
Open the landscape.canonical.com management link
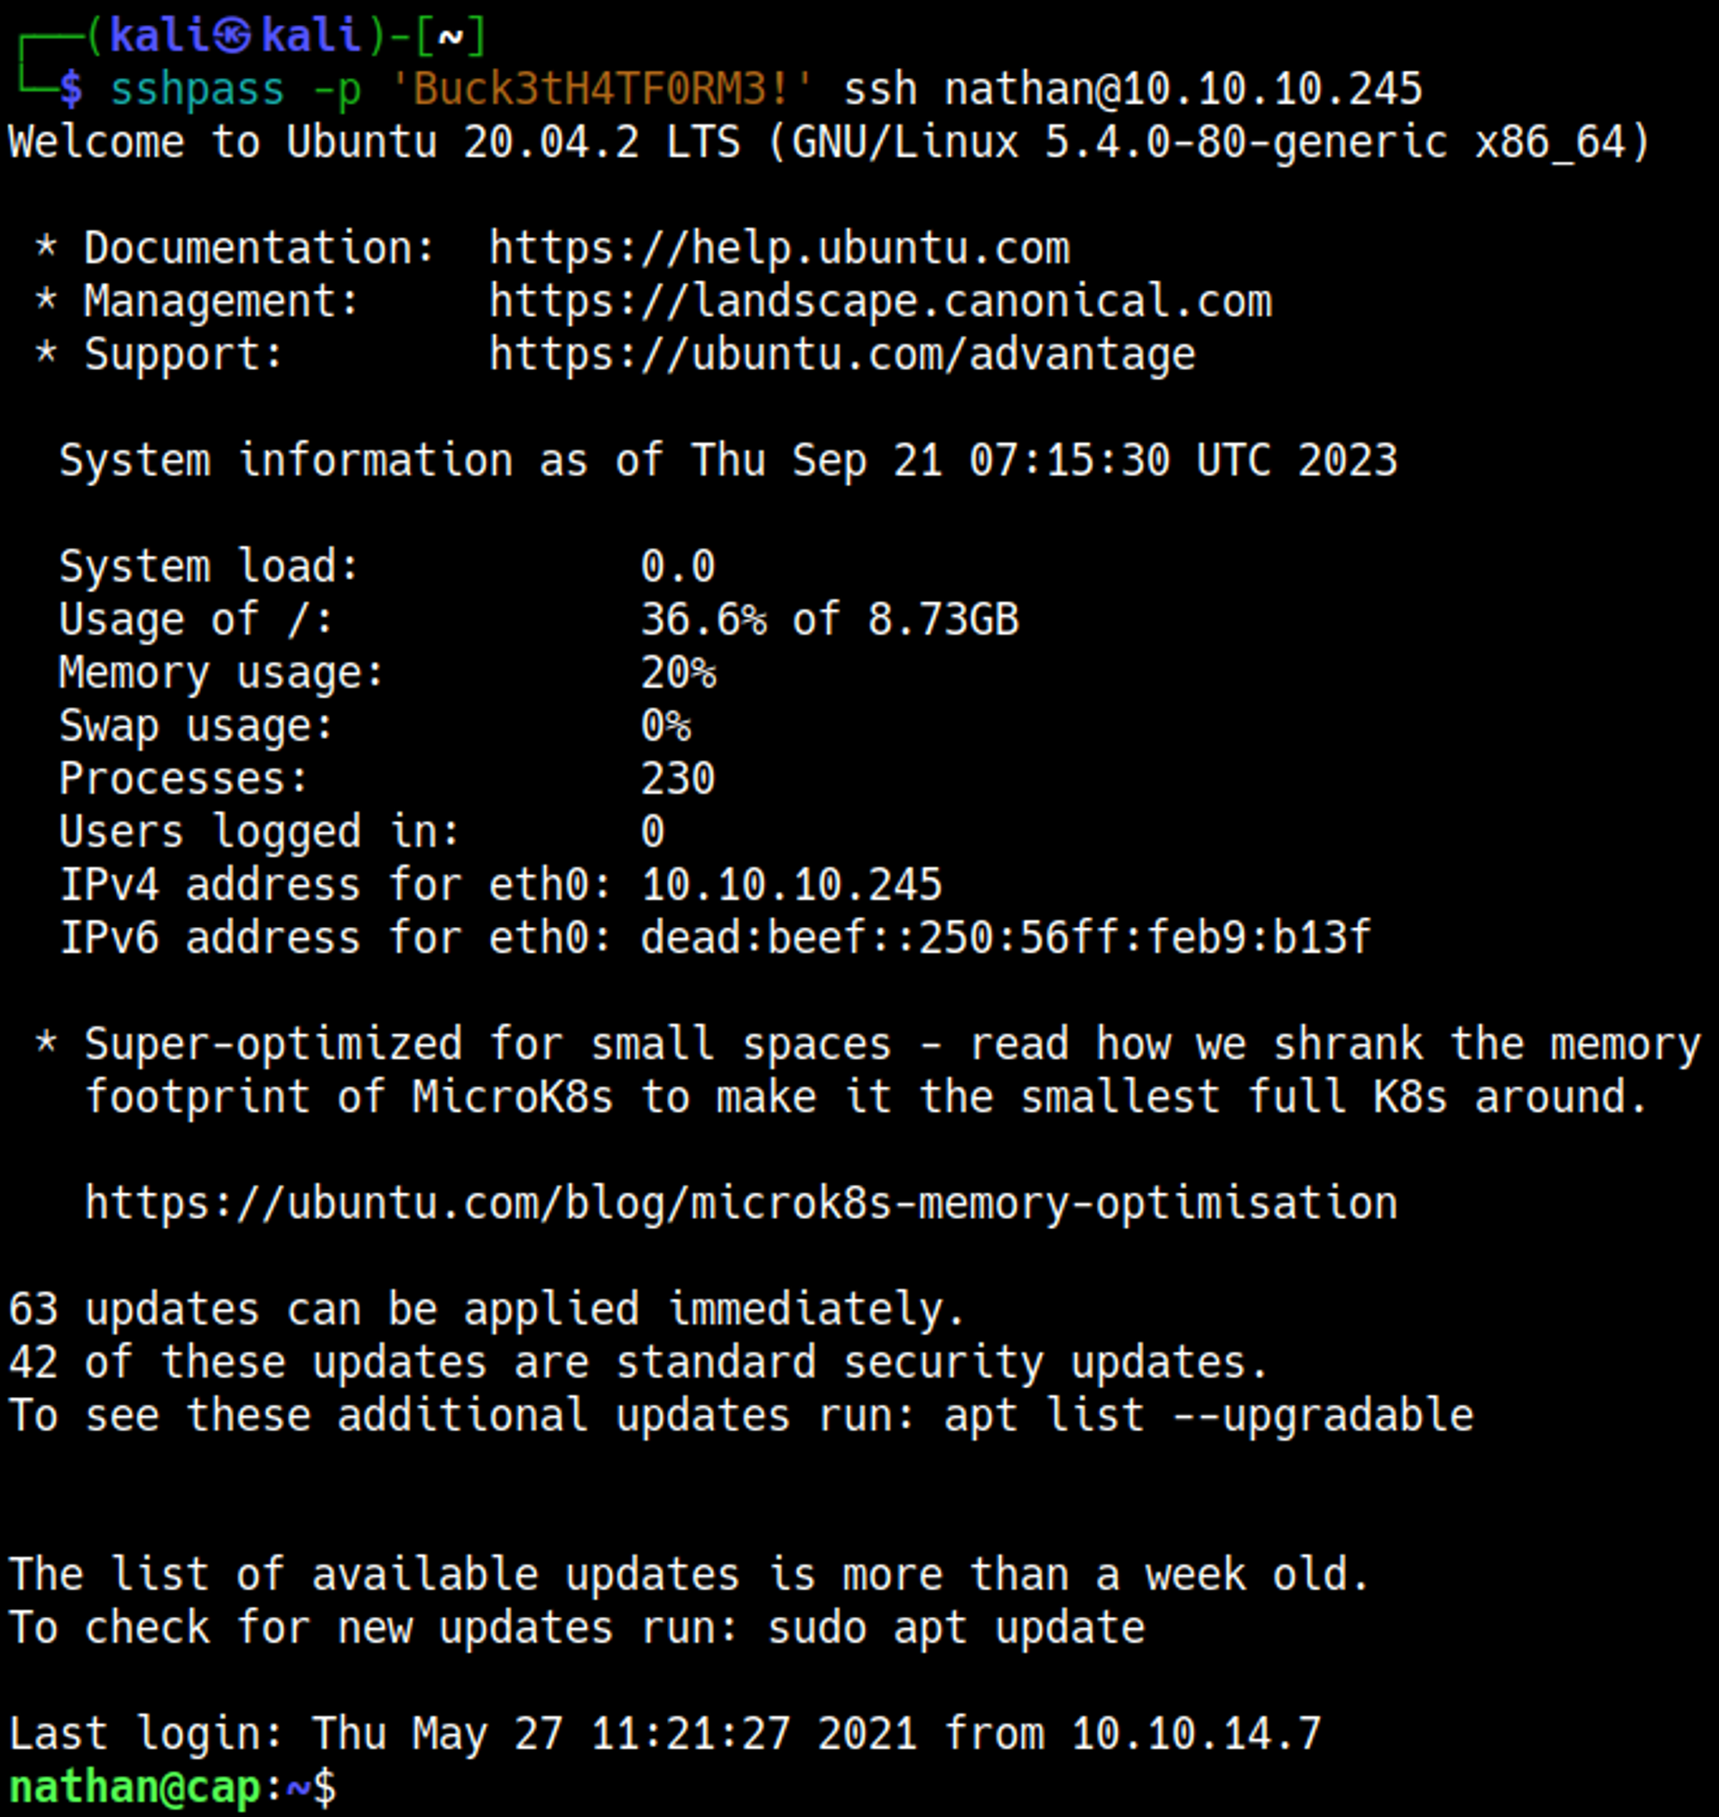click(879, 302)
